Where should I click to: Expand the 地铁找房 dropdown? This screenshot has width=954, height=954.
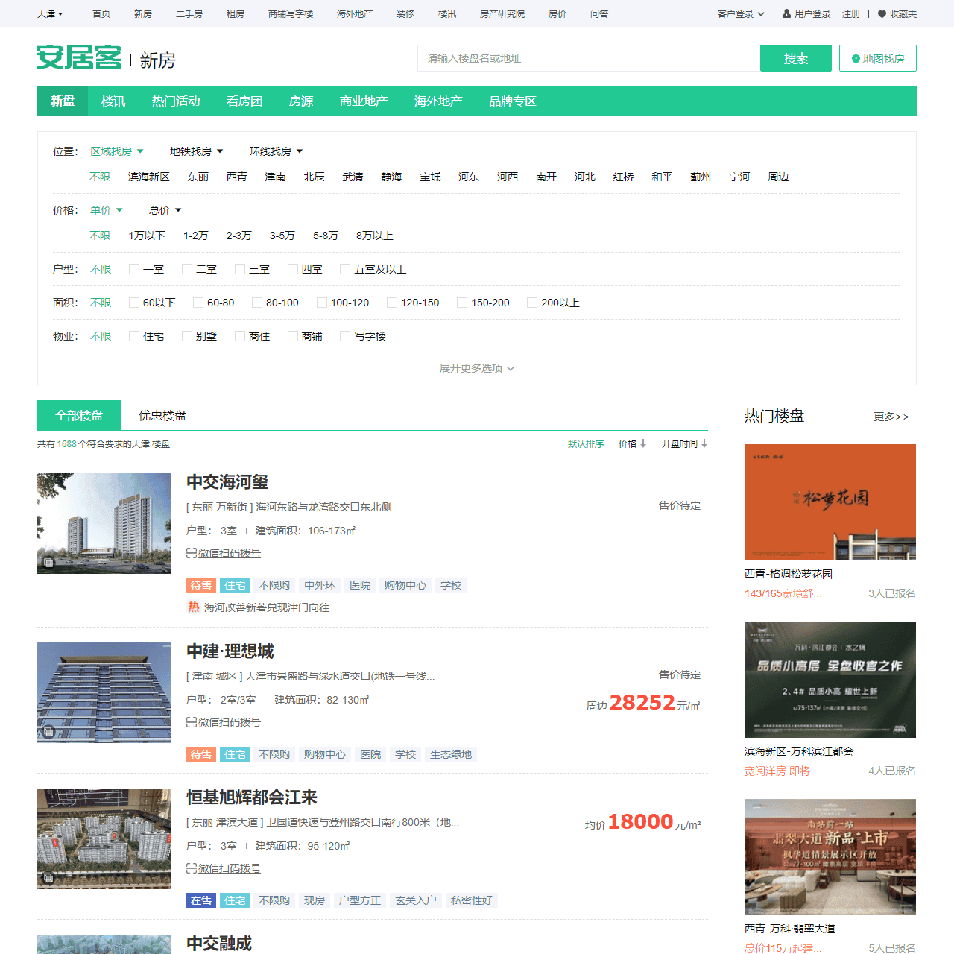pos(197,151)
